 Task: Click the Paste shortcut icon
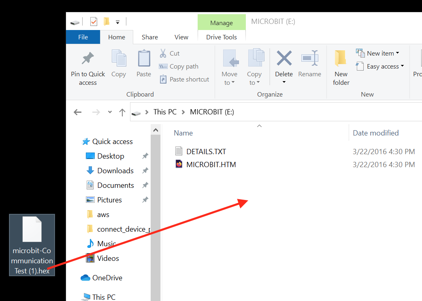pyautogui.click(x=163, y=79)
